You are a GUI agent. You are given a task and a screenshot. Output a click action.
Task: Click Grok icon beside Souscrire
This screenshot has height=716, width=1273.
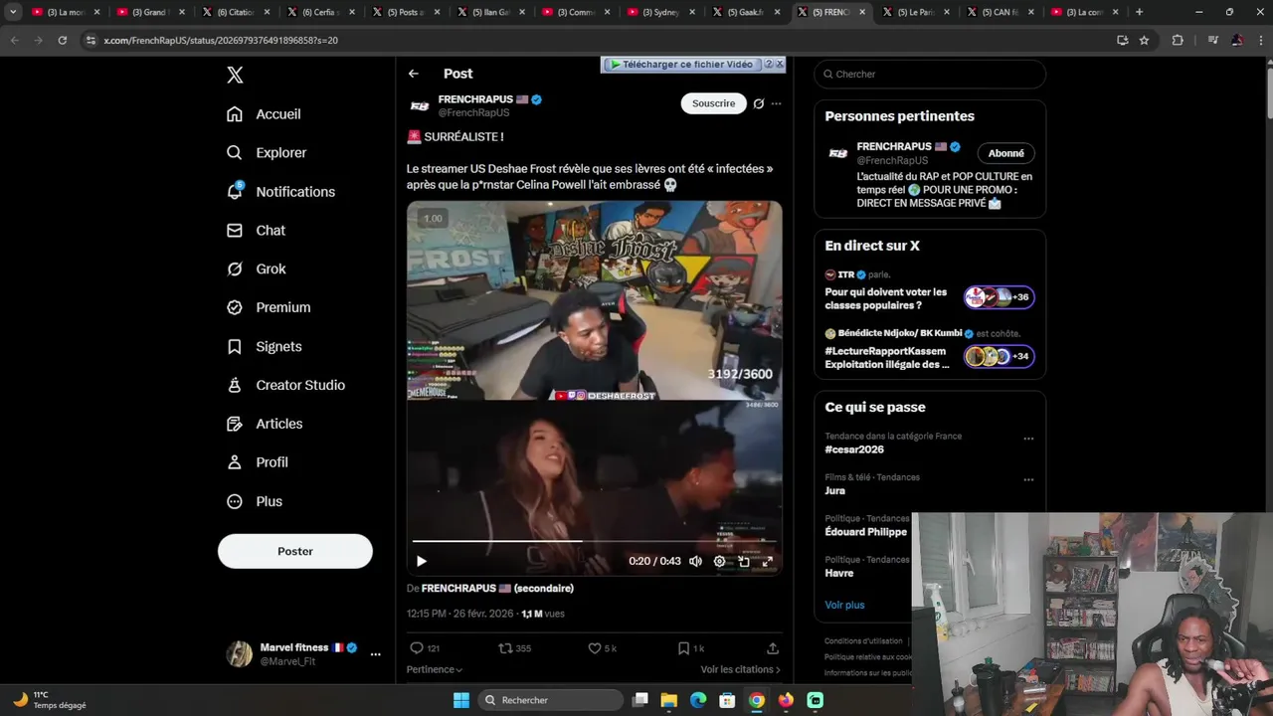(x=759, y=103)
